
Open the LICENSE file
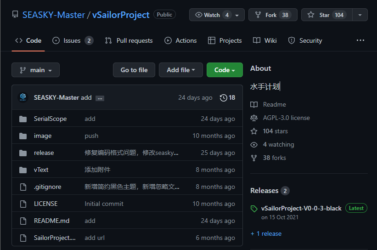[45, 204]
